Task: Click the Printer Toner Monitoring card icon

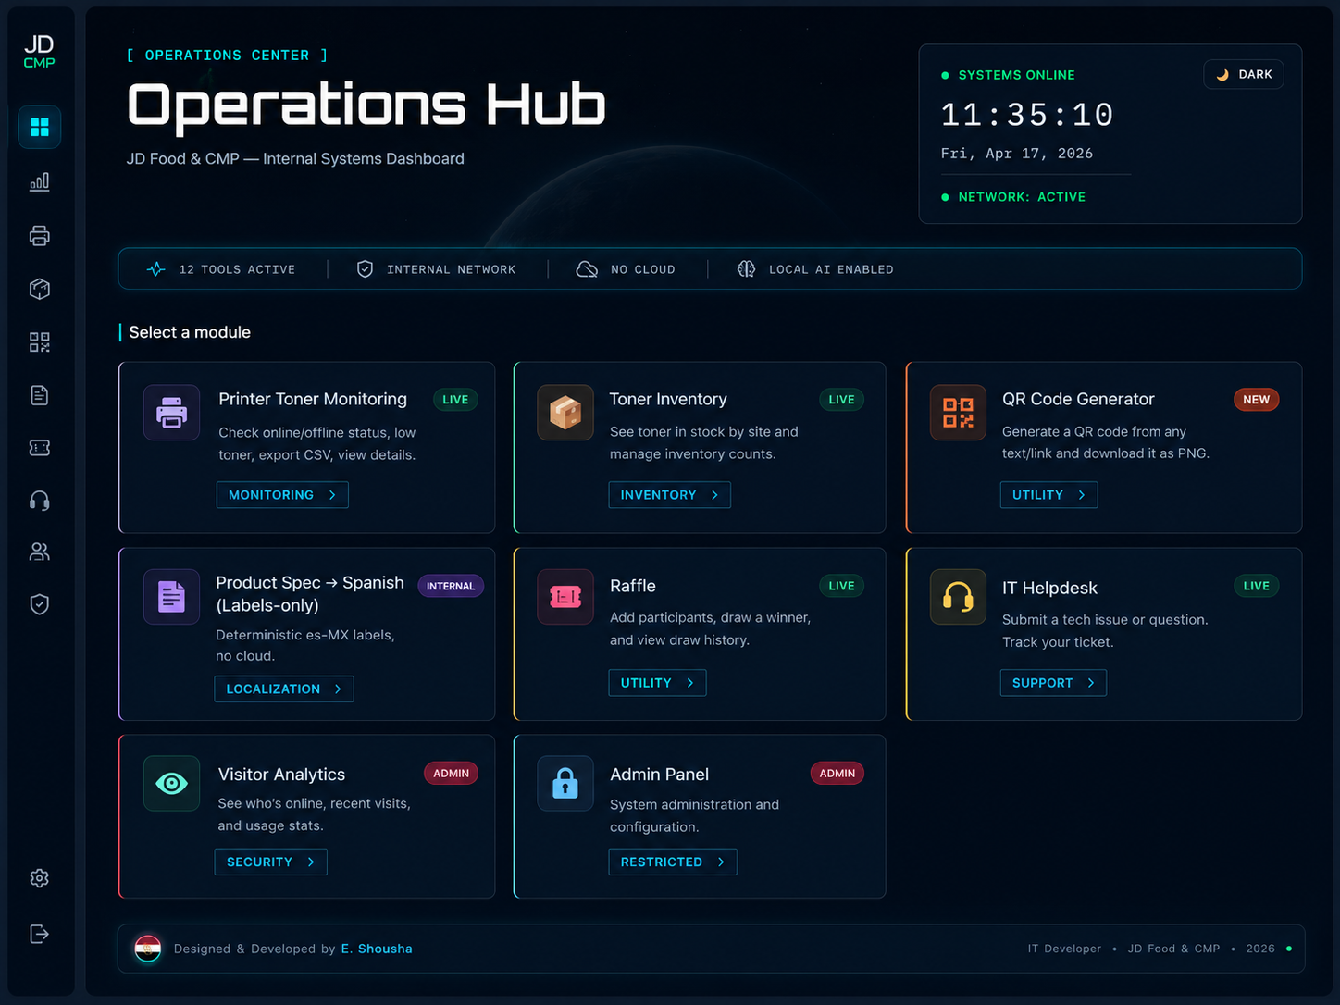Action: (171, 412)
